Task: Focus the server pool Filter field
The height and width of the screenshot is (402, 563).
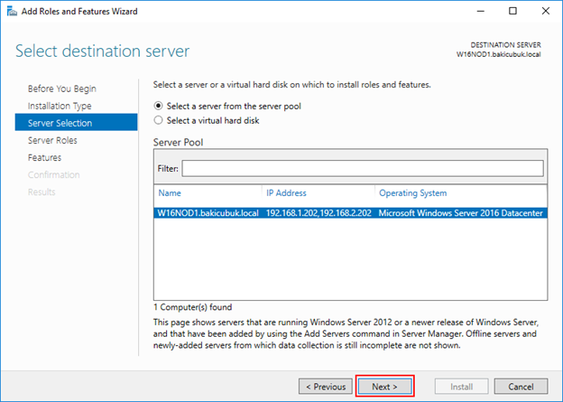Action: pos(363,168)
